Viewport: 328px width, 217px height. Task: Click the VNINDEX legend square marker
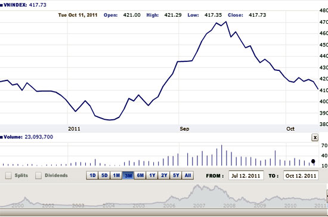pos(1,5)
